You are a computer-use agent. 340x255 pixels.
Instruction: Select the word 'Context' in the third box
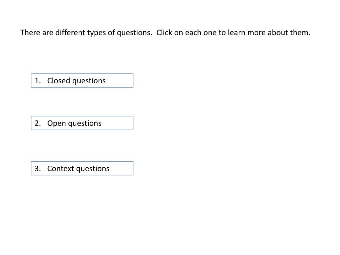tap(60, 168)
